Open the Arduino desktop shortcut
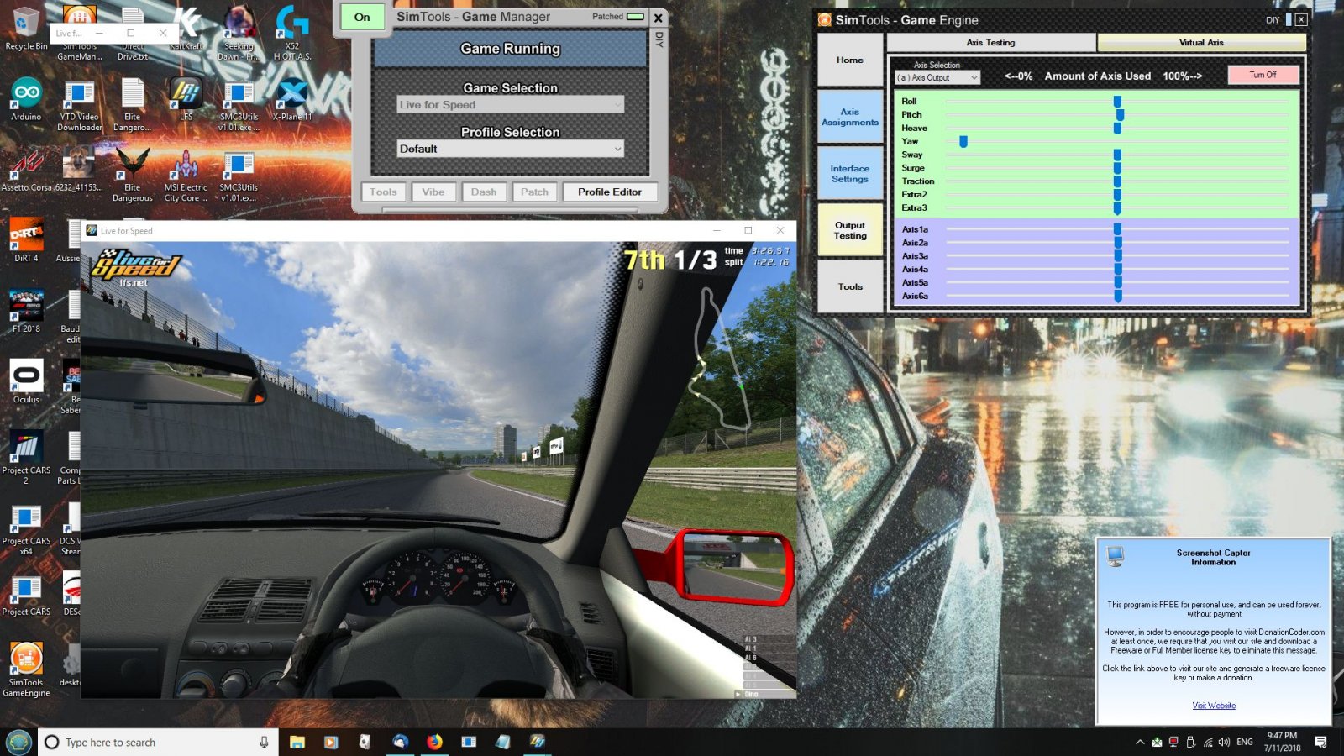The image size is (1344, 756). pos(26,99)
